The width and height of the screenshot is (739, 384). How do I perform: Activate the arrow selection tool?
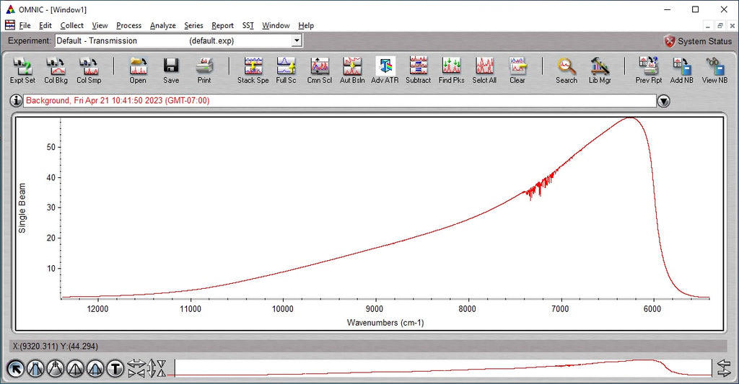[x=15, y=370]
